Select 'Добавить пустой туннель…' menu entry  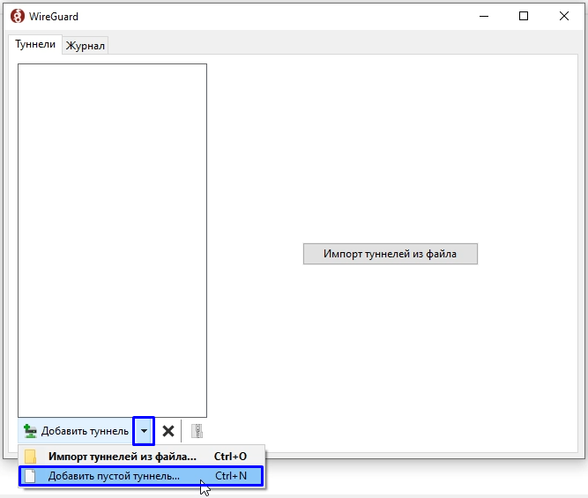[114, 476]
